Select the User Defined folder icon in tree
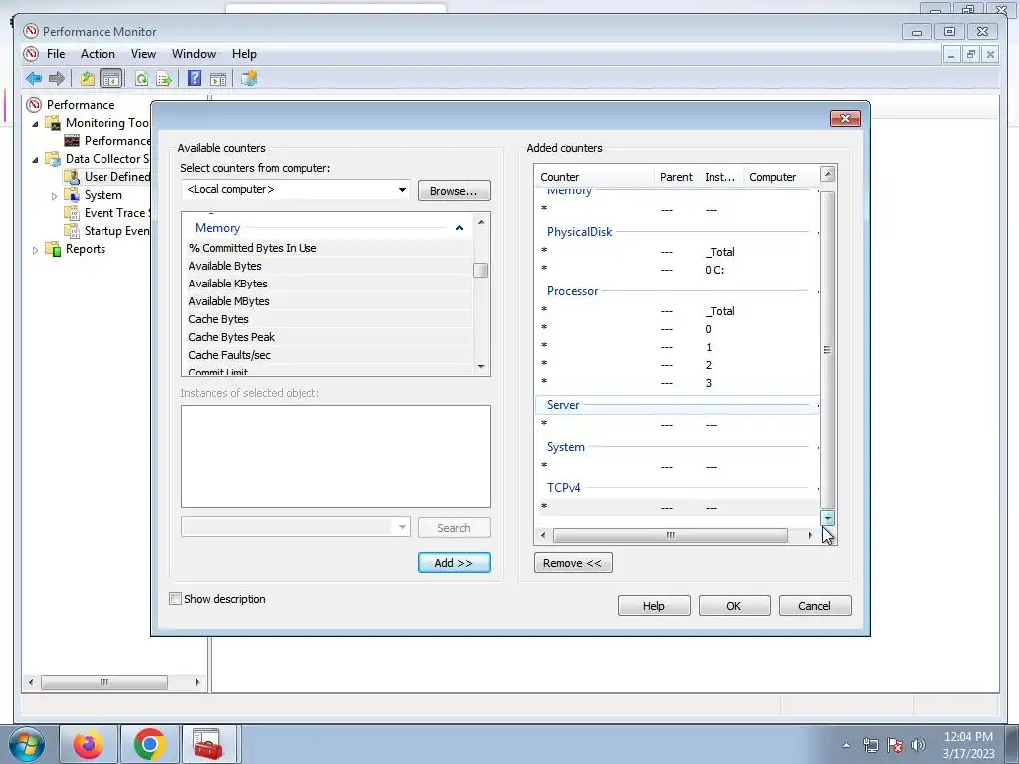Image resolution: width=1019 pixels, height=764 pixels. [x=72, y=177]
